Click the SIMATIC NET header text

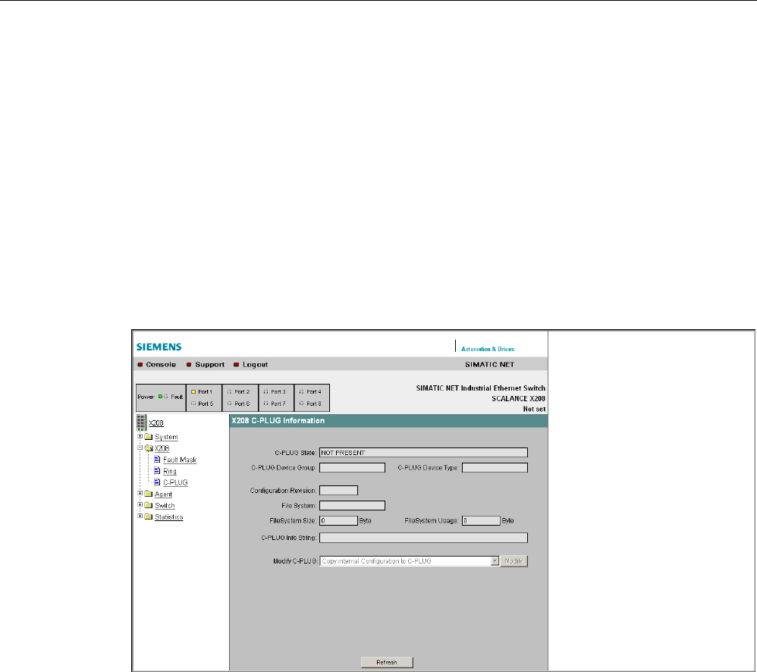coord(489,365)
